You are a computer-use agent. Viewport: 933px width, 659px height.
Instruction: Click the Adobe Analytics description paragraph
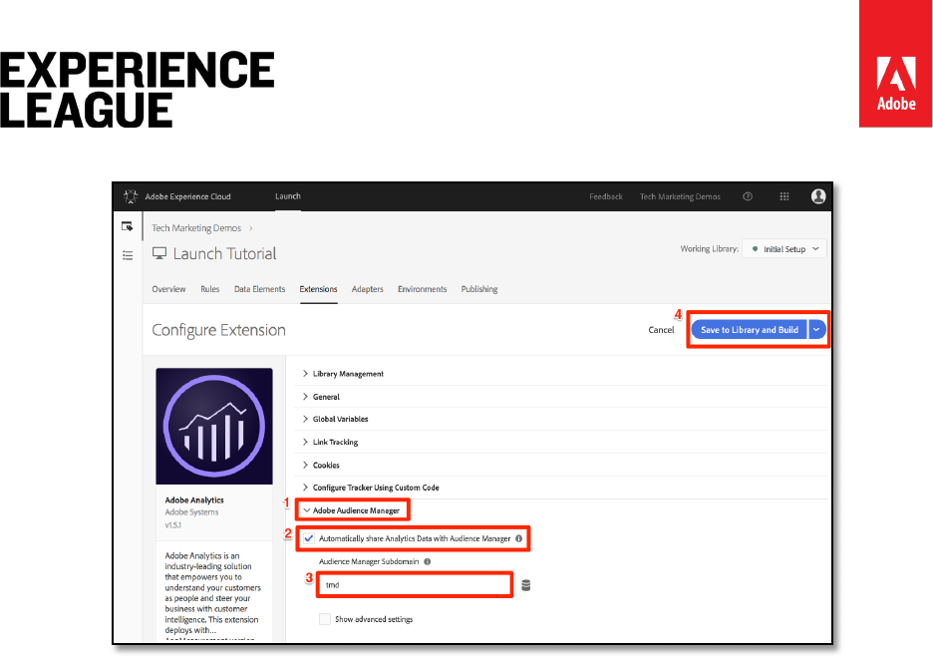[213, 592]
